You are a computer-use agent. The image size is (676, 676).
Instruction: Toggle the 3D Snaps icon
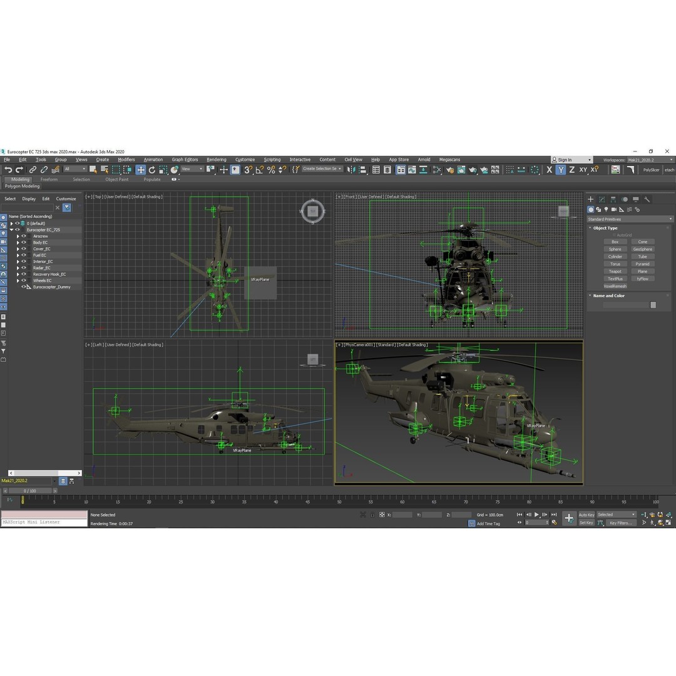coord(248,170)
